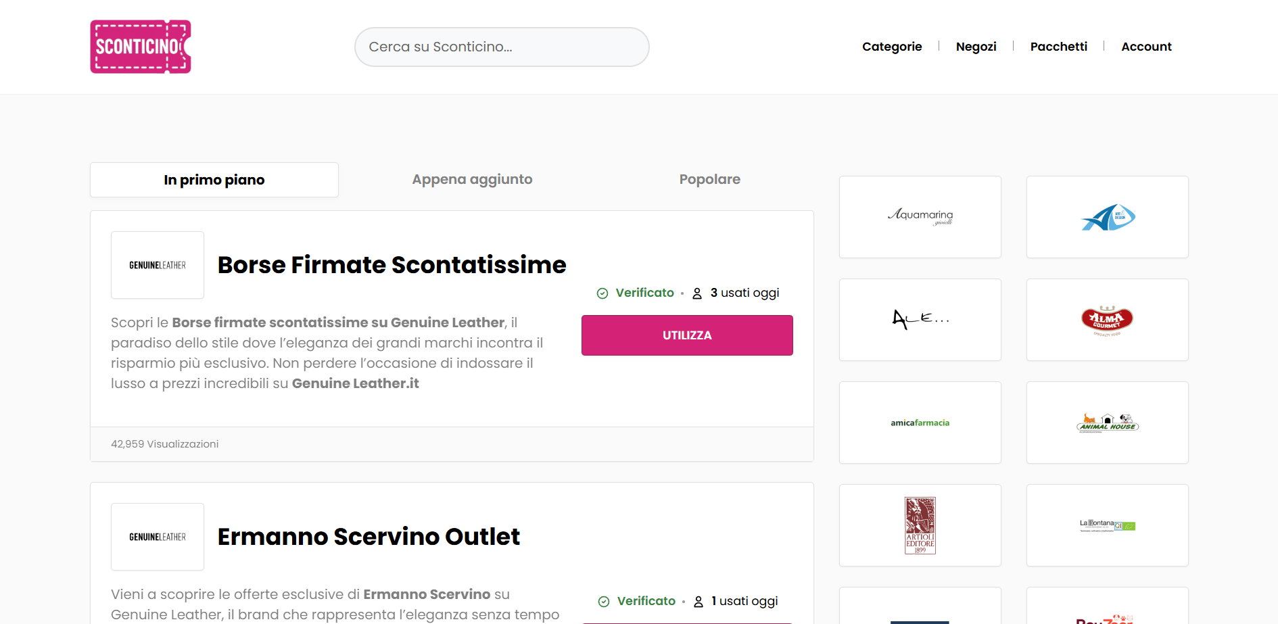The width and height of the screenshot is (1278, 624).
Task: Open the blue fish store logo
Action: tap(1107, 217)
